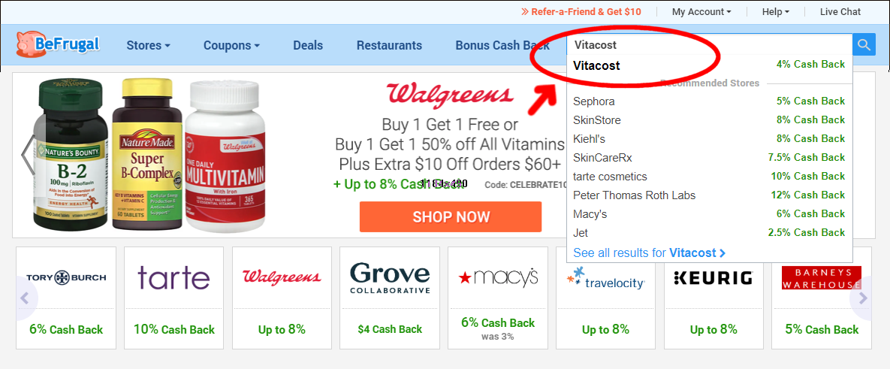
Task: Expand the Help dropdown
Action: click(x=776, y=11)
